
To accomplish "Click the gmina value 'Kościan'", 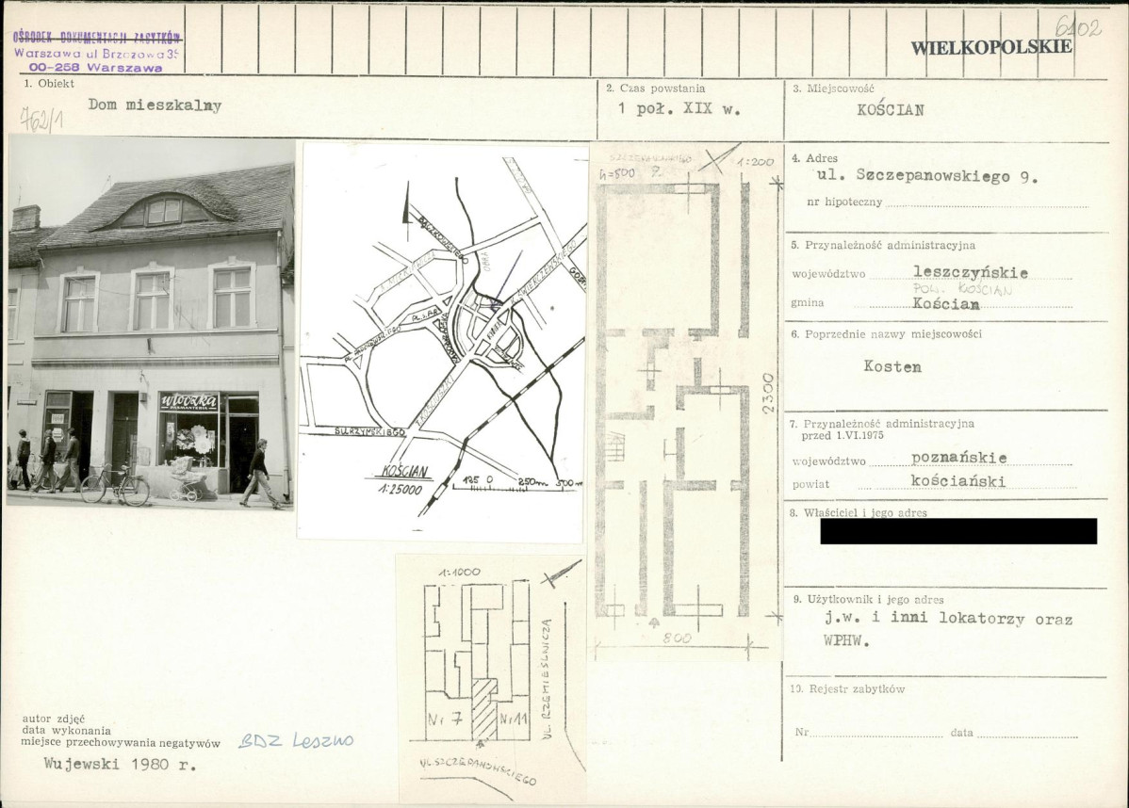I will (946, 303).
